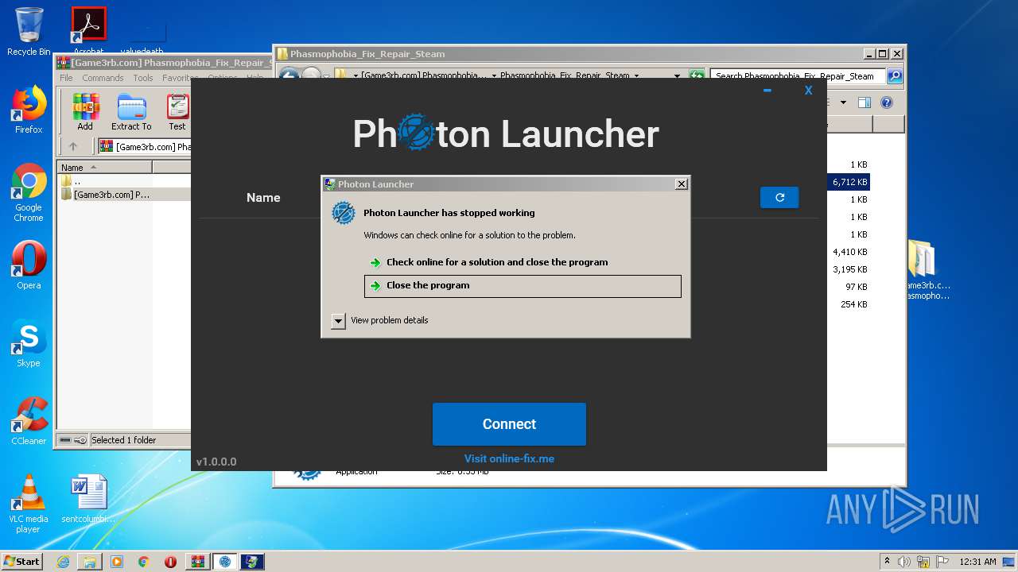Open the VLC media player shortcut
The image size is (1018, 572).
(x=29, y=504)
